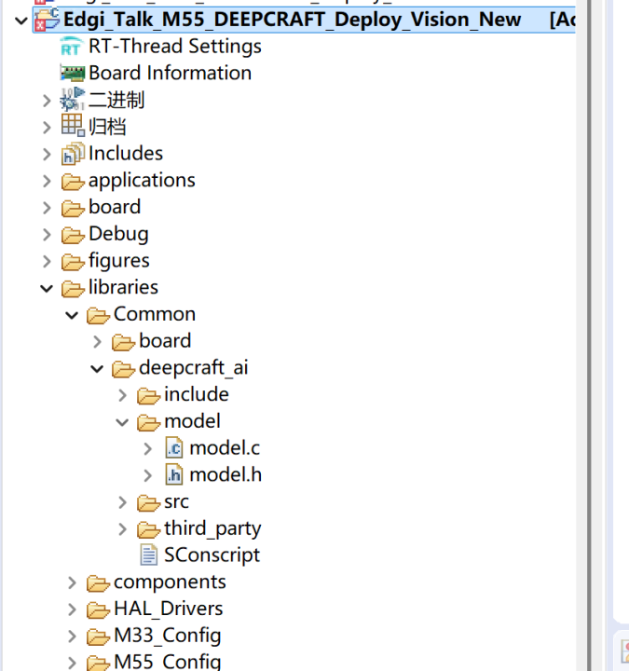Expand the HAL_Drivers folder
The height and width of the screenshot is (671, 629).
pyautogui.click(x=73, y=610)
